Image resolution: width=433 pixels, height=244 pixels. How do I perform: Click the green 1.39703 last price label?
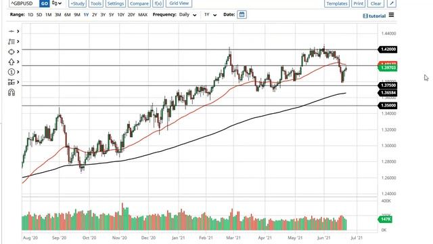388,68
